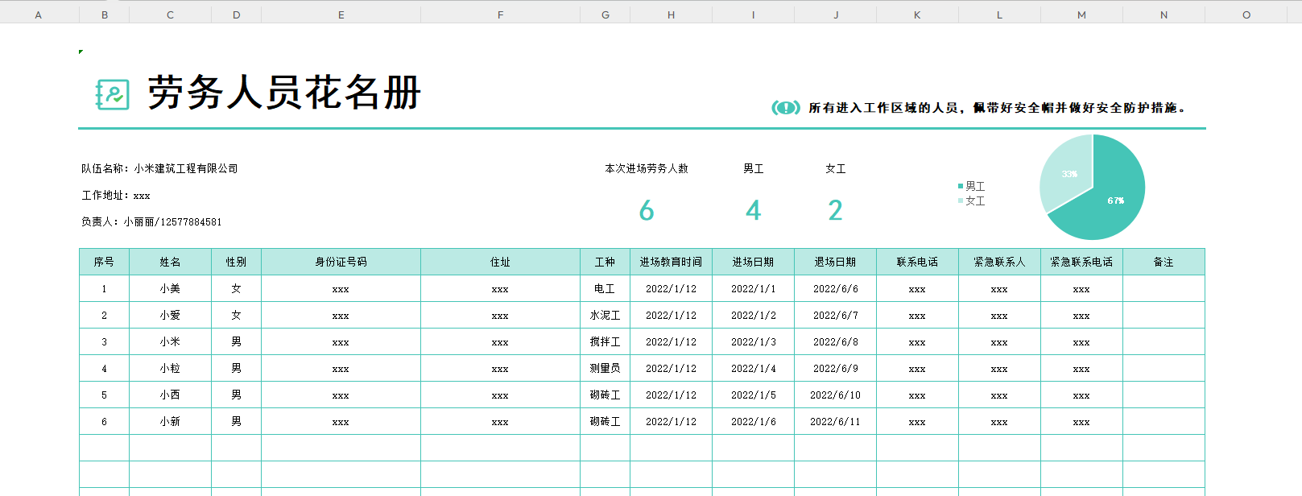Select column E header
Screen dimensions: 1302x496
[x=341, y=14]
